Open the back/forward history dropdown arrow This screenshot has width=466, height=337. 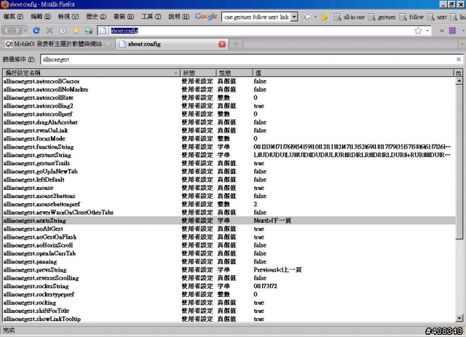pyautogui.click(x=25, y=31)
